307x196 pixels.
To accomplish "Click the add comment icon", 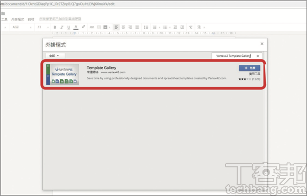I will [99, 27].
